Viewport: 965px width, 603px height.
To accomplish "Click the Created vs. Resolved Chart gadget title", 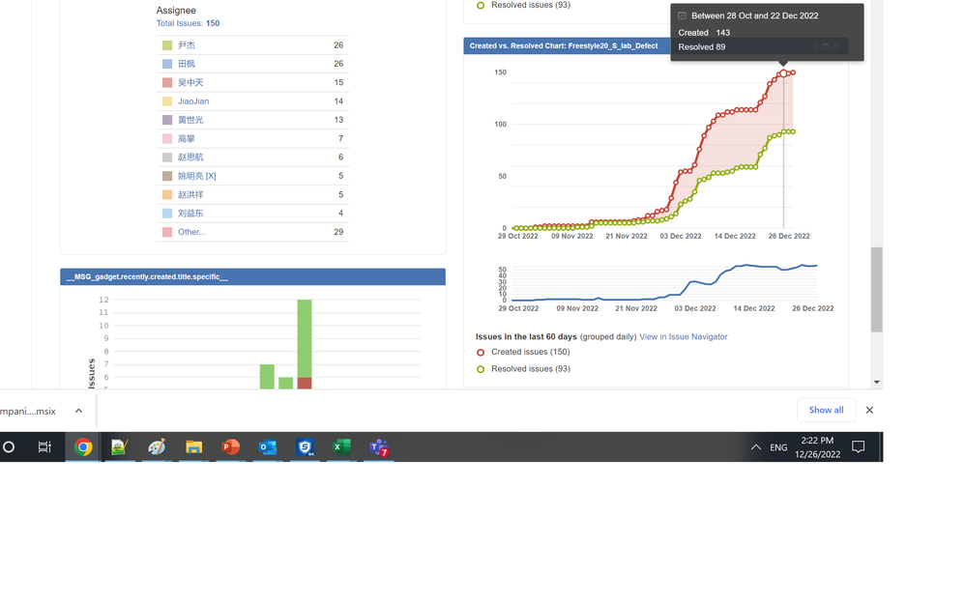I will (563, 46).
